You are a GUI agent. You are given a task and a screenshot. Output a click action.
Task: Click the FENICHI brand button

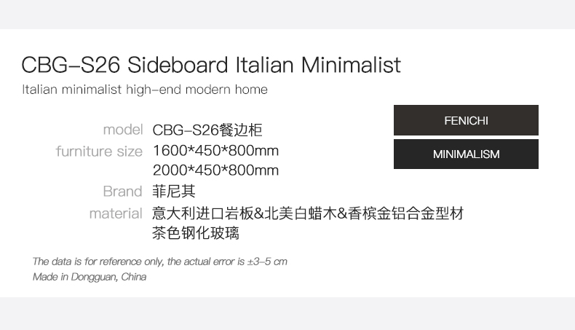[466, 120]
